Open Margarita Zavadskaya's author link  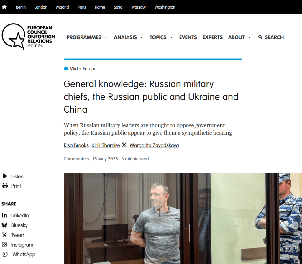154,145
